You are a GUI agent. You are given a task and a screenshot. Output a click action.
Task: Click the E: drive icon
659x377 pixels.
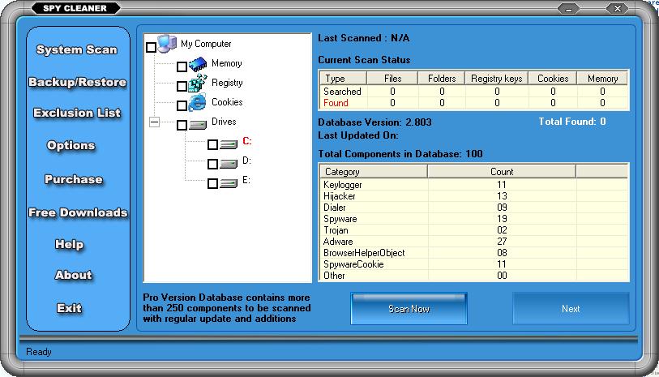(x=229, y=183)
